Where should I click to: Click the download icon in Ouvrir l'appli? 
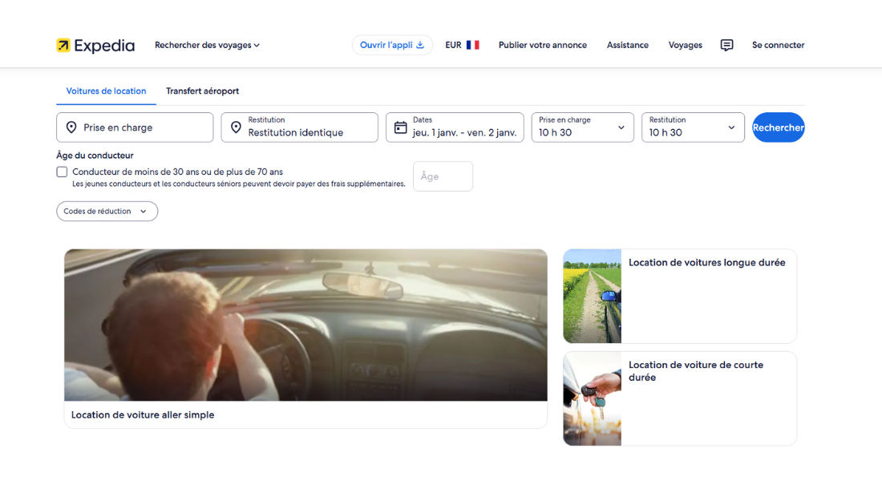click(x=420, y=46)
